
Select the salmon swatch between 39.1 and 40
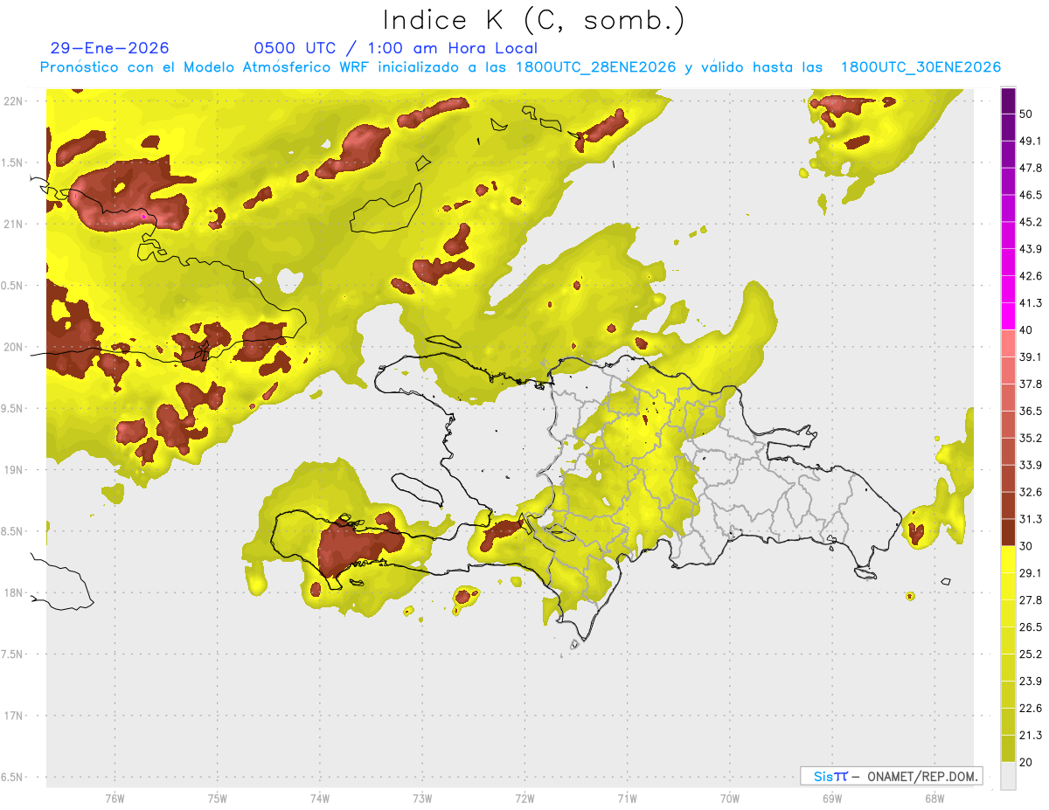pos(1009,343)
